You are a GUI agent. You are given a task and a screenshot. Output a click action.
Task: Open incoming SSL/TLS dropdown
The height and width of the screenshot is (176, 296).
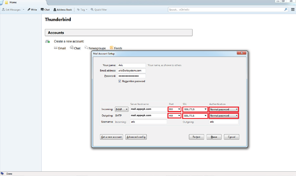pos(195,109)
